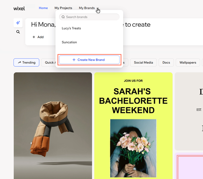Open Sarah's Bachelorette Weekend template
Screen dimensions: 203x179
click(133, 126)
